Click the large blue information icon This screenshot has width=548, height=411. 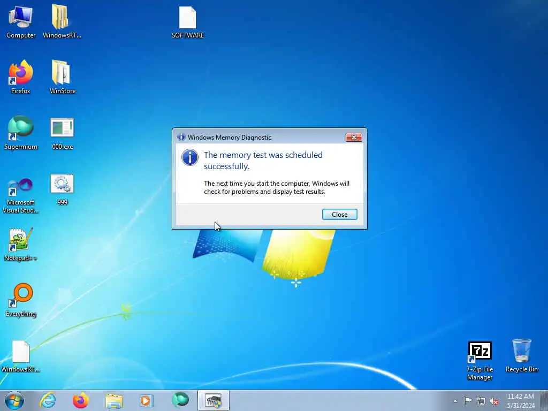[x=190, y=158]
